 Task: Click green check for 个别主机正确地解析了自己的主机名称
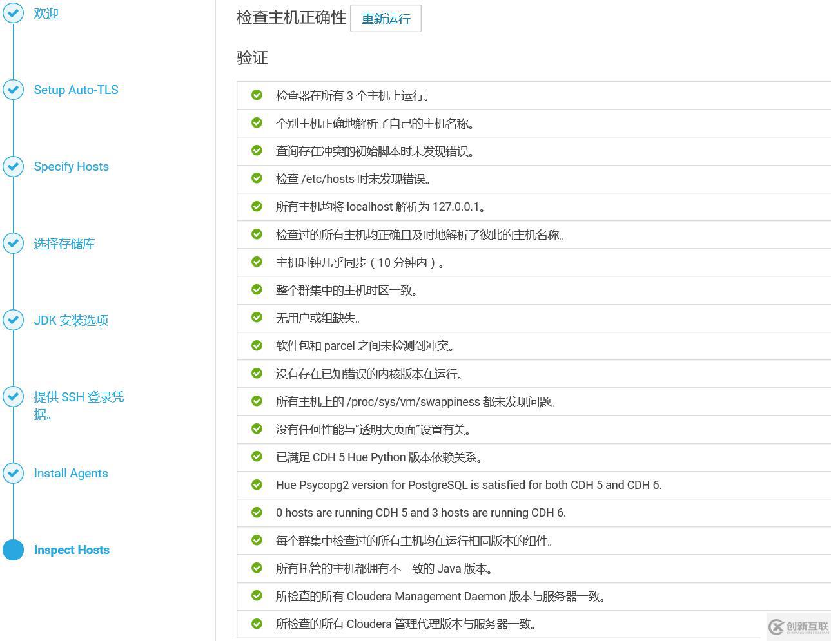pos(257,122)
